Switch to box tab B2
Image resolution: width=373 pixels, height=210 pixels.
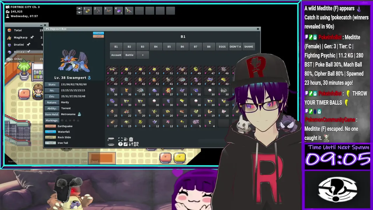point(129,47)
